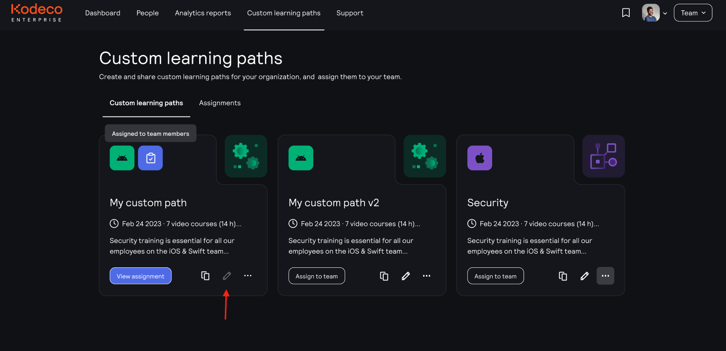Click the View assignment button

[140, 276]
